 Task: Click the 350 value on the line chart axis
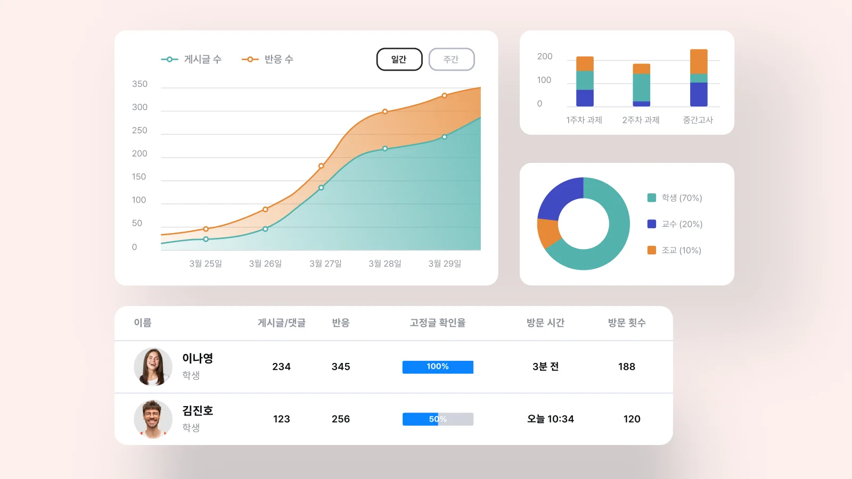click(140, 84)
